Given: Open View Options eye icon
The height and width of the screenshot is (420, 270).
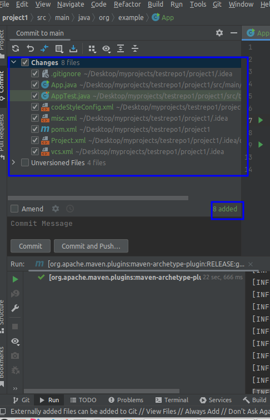Looking at the screenshot, I should [107, 49].
